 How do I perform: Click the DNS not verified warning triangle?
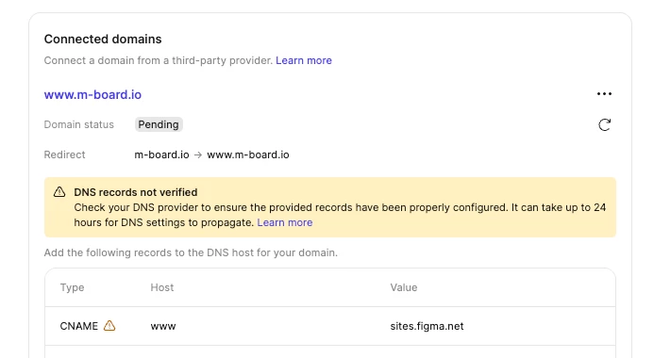click(x=59, y=192)
